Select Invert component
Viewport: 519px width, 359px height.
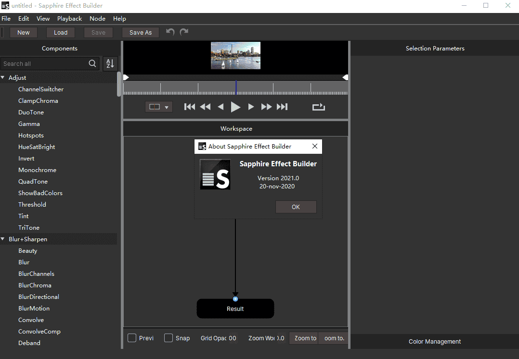coord(26,159)
